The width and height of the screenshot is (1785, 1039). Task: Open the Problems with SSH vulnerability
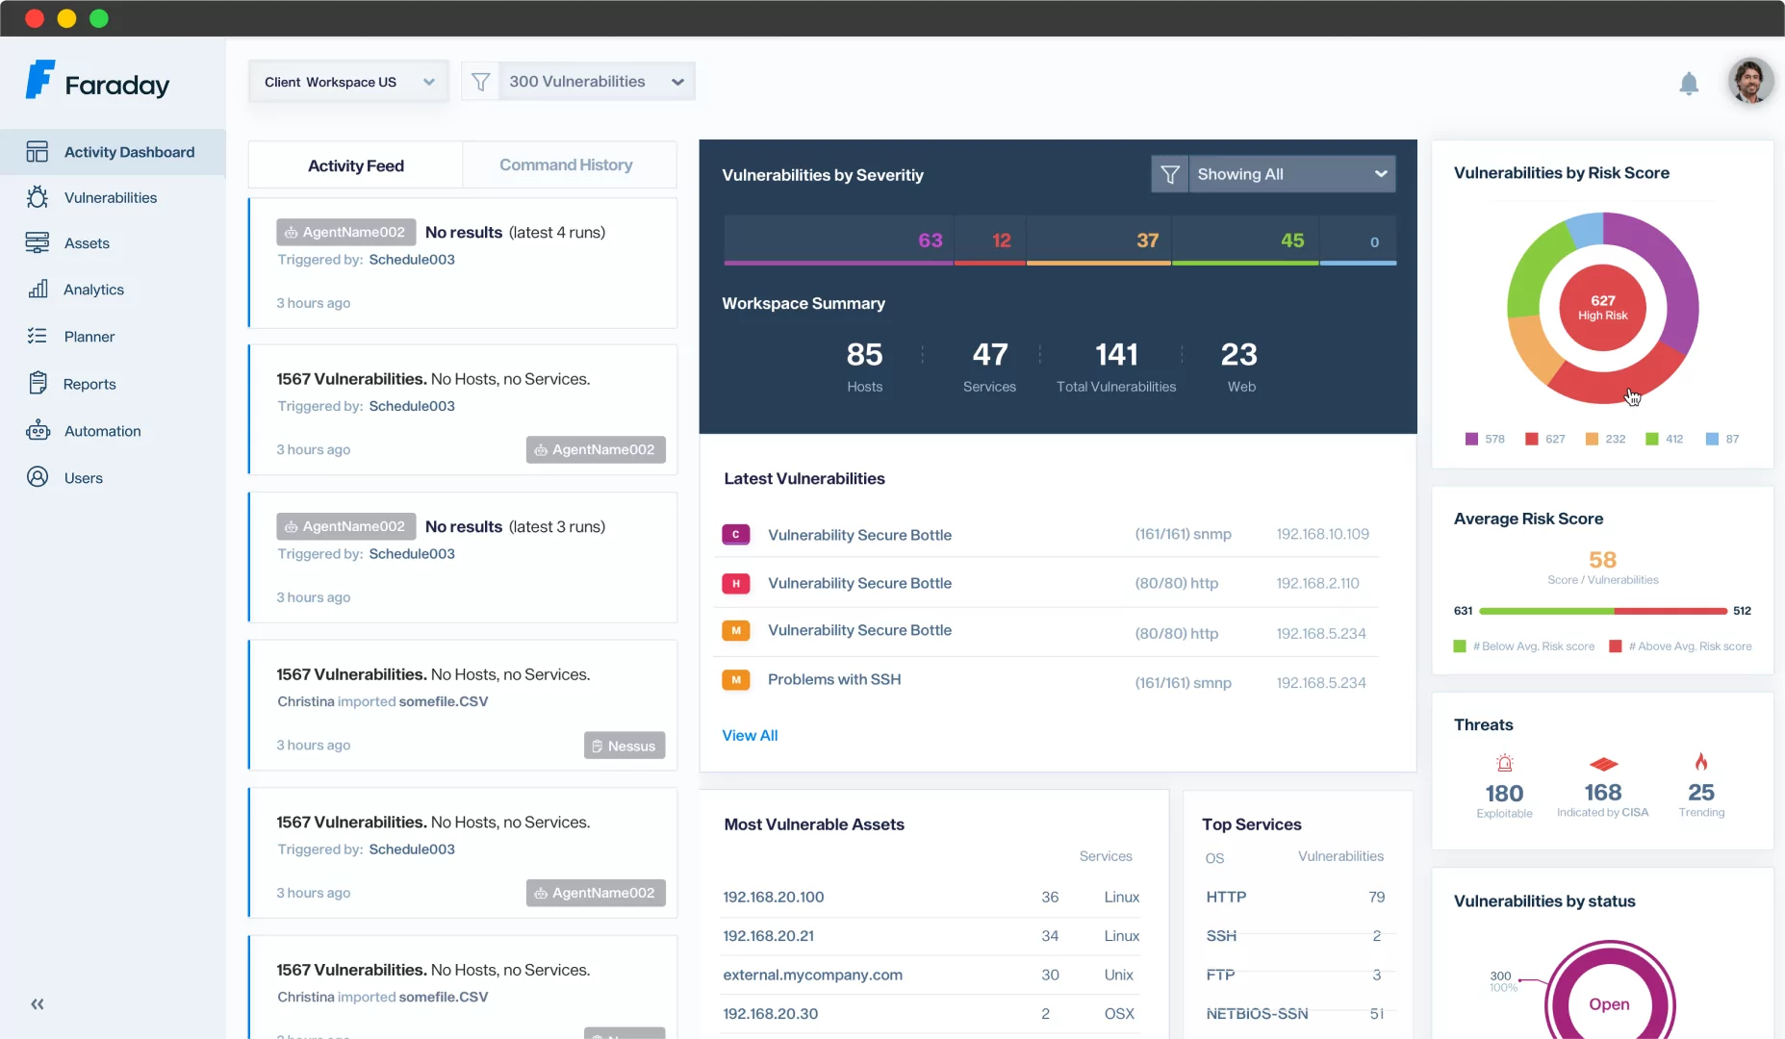point(833,679)
